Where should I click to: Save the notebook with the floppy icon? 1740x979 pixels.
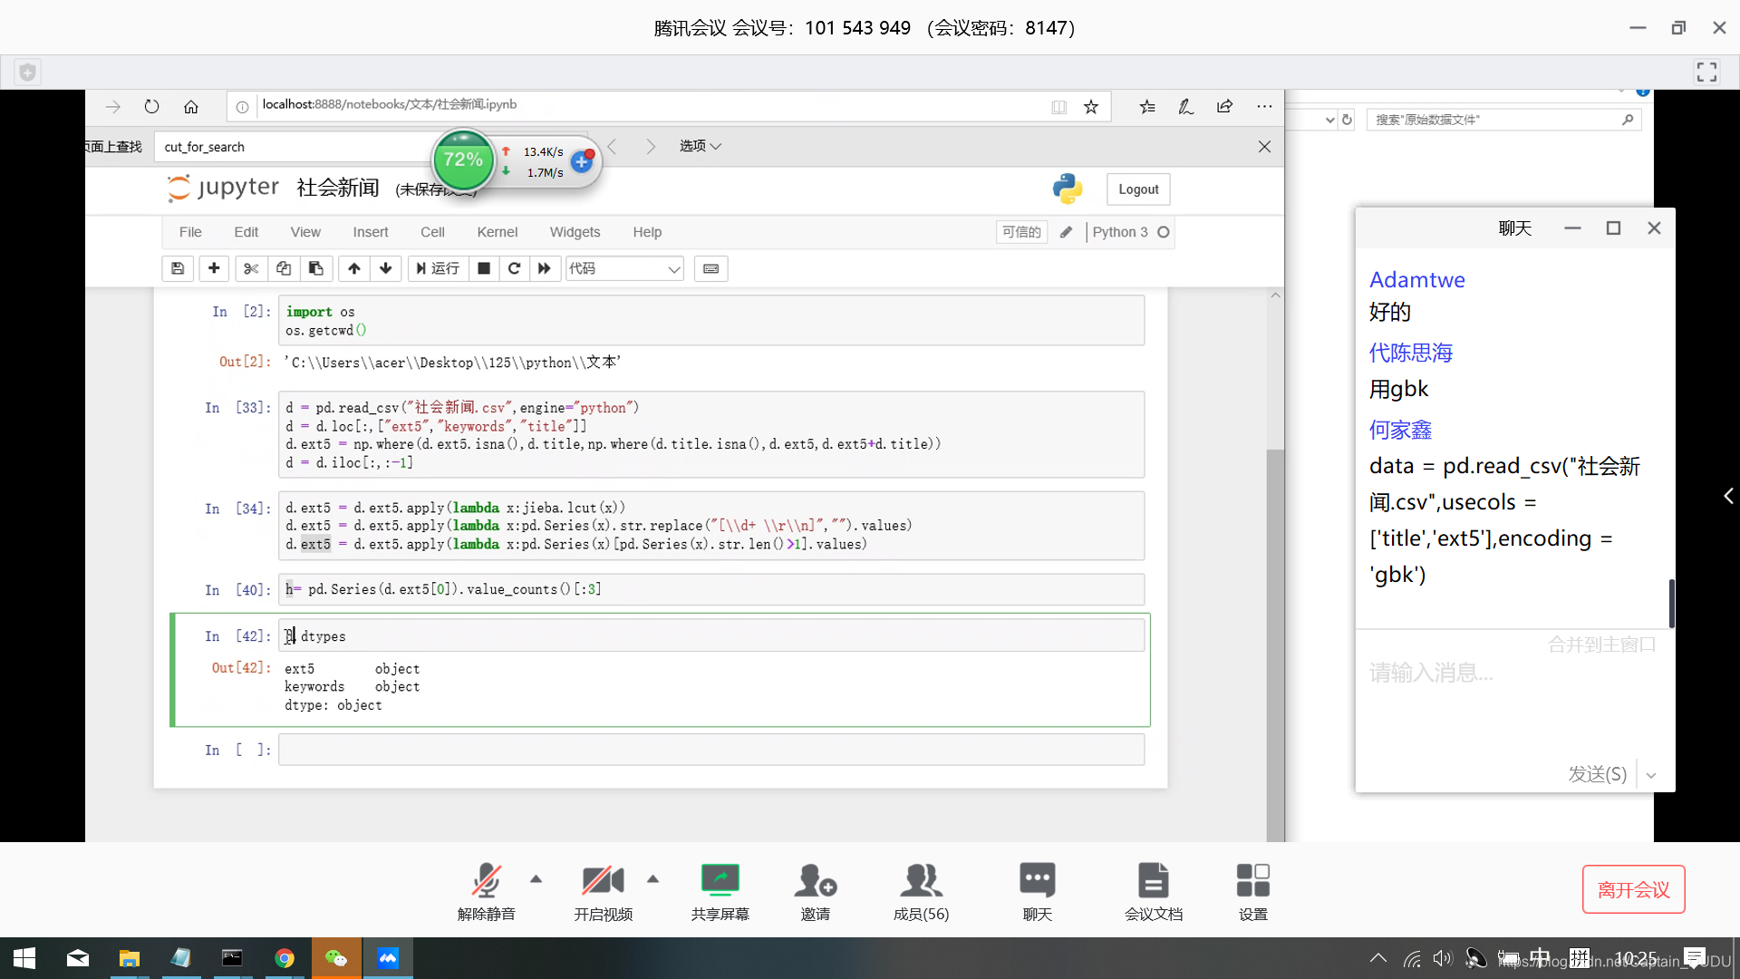[x=178, y=268]
